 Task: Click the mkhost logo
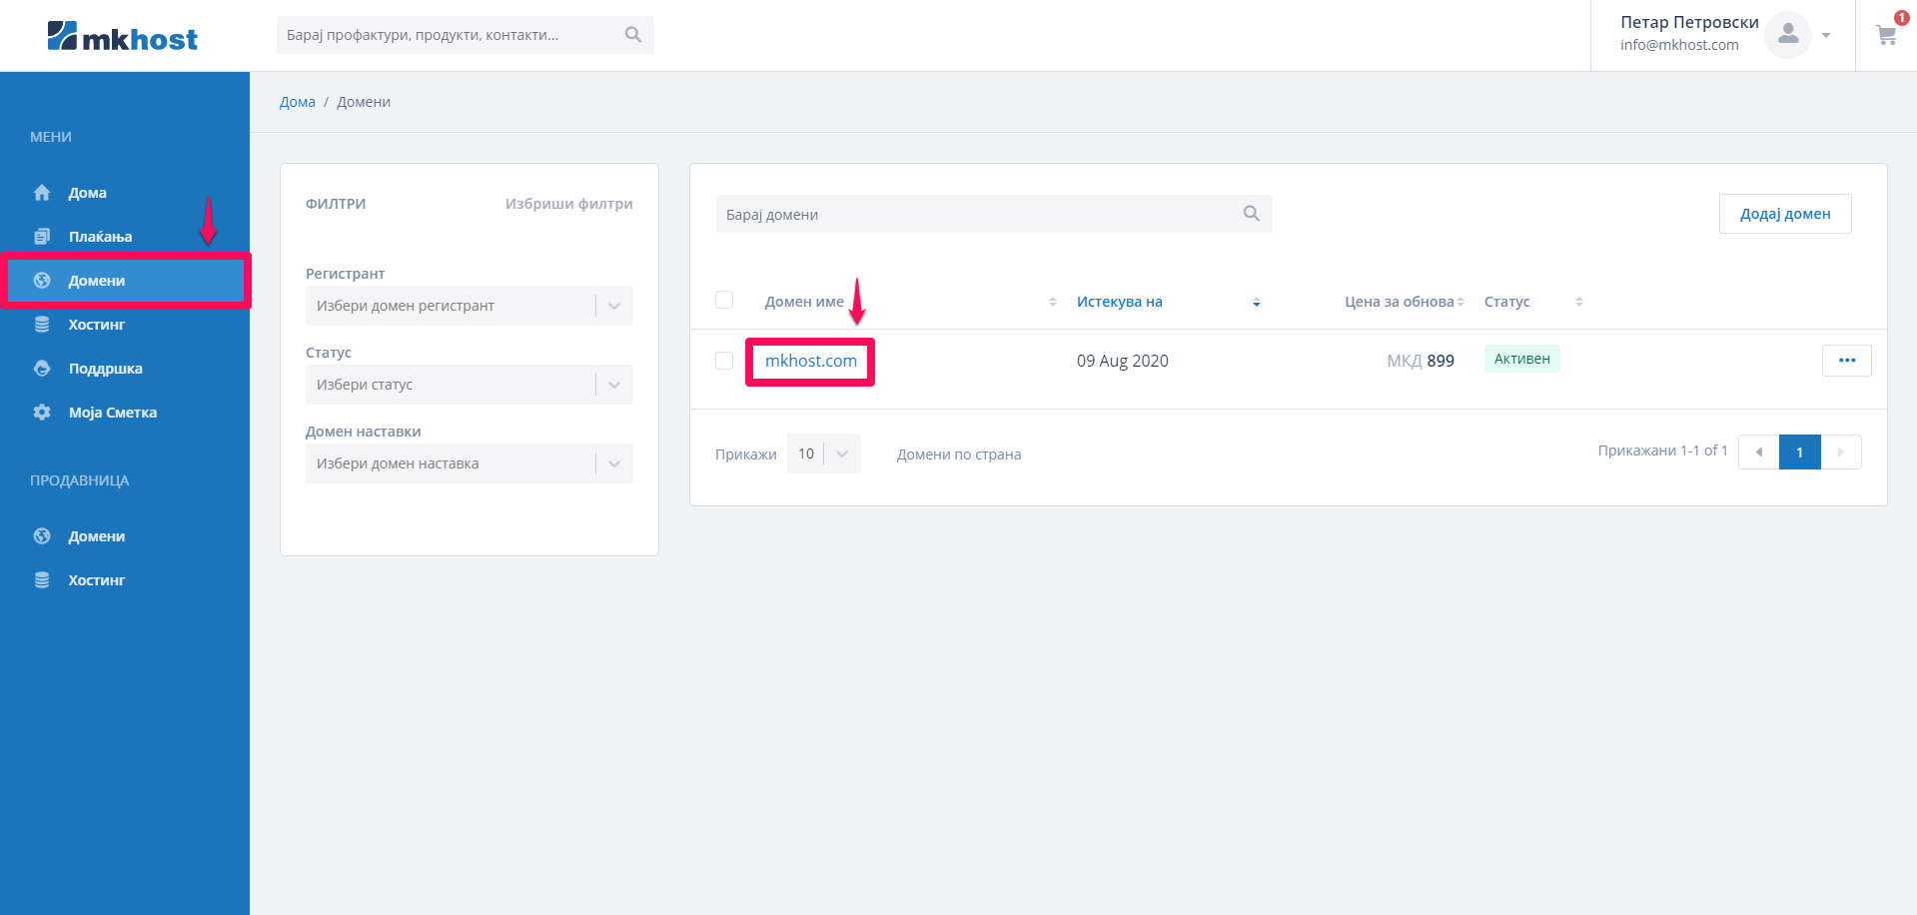[122, 37]
